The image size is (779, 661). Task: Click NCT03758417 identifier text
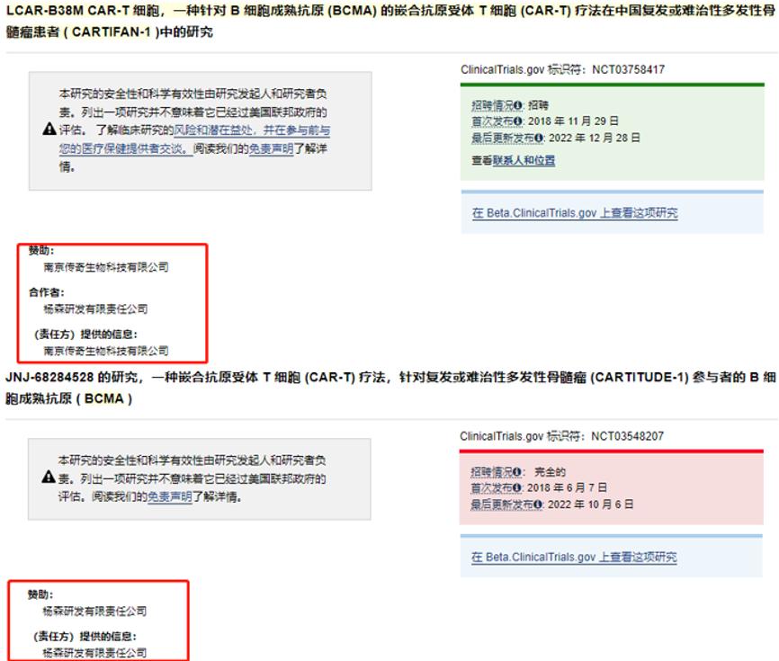click(x=628, y=69)
